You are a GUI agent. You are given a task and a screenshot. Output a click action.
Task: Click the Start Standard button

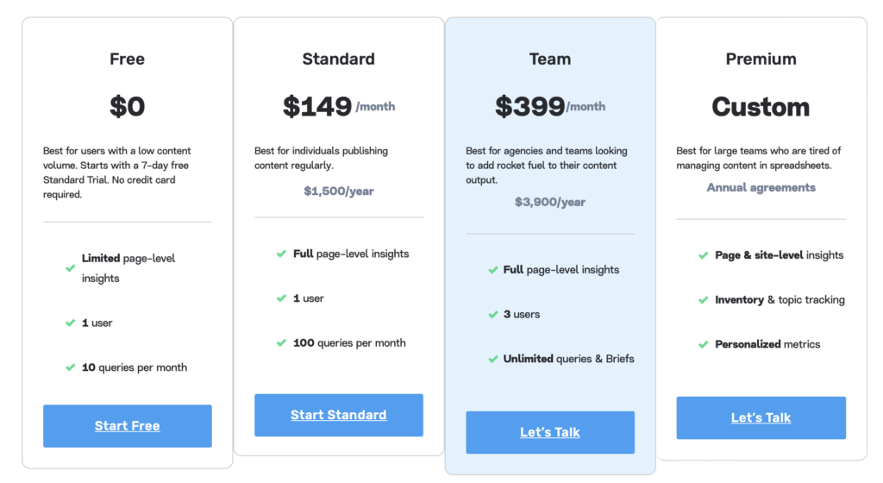coord(338,415)
